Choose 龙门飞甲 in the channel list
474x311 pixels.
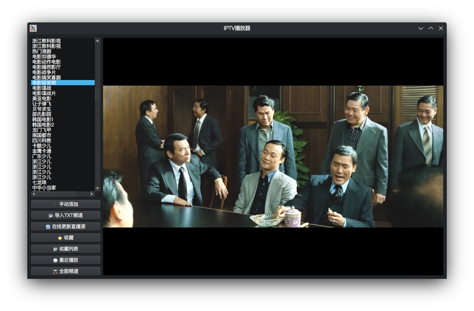63,130
